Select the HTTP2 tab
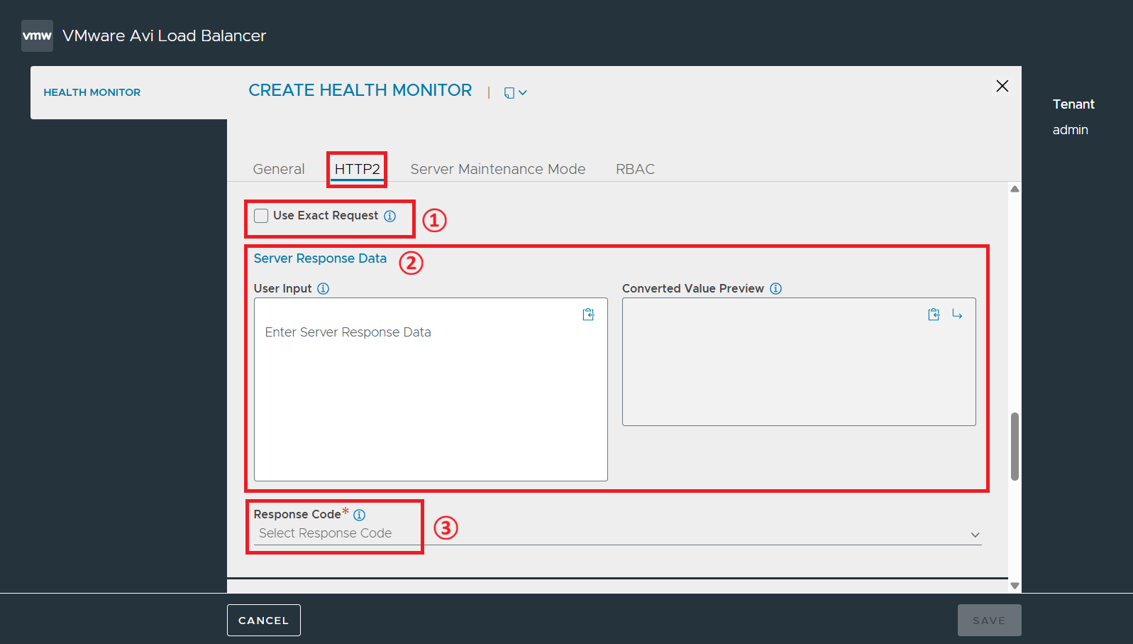 [358, 169]
